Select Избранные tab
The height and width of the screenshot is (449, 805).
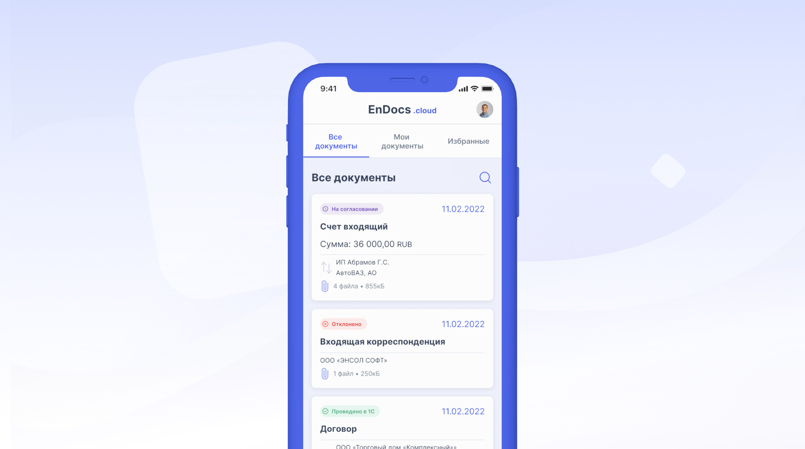click(x=469, y=141)
